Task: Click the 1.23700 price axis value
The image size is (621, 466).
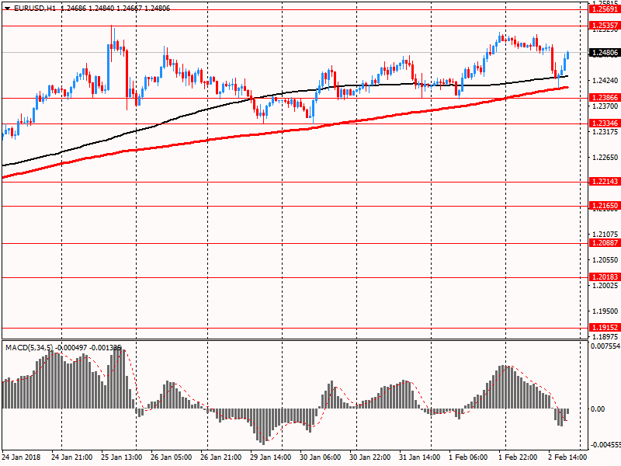Action: click(x=605, y=106)
